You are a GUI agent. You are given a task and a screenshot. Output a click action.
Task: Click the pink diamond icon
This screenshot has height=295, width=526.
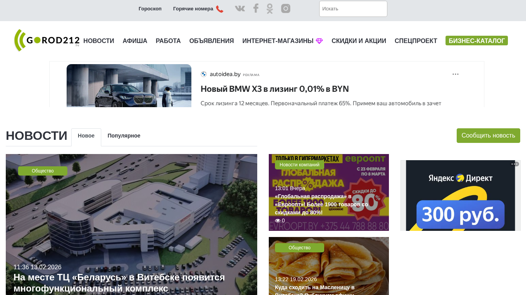point(319,41)
